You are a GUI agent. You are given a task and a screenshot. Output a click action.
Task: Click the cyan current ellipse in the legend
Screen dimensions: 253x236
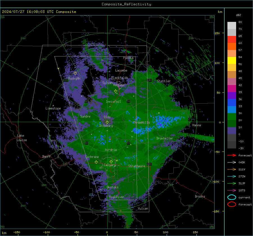click(232, 197)
